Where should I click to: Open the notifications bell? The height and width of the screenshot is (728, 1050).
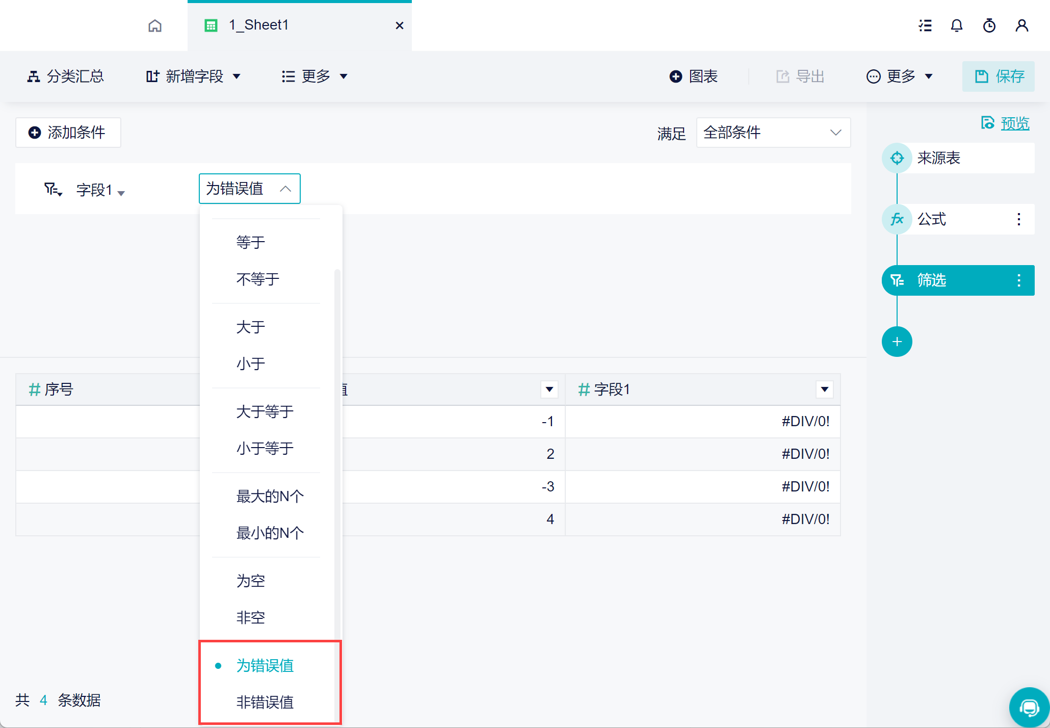click(x=957, y=25)
